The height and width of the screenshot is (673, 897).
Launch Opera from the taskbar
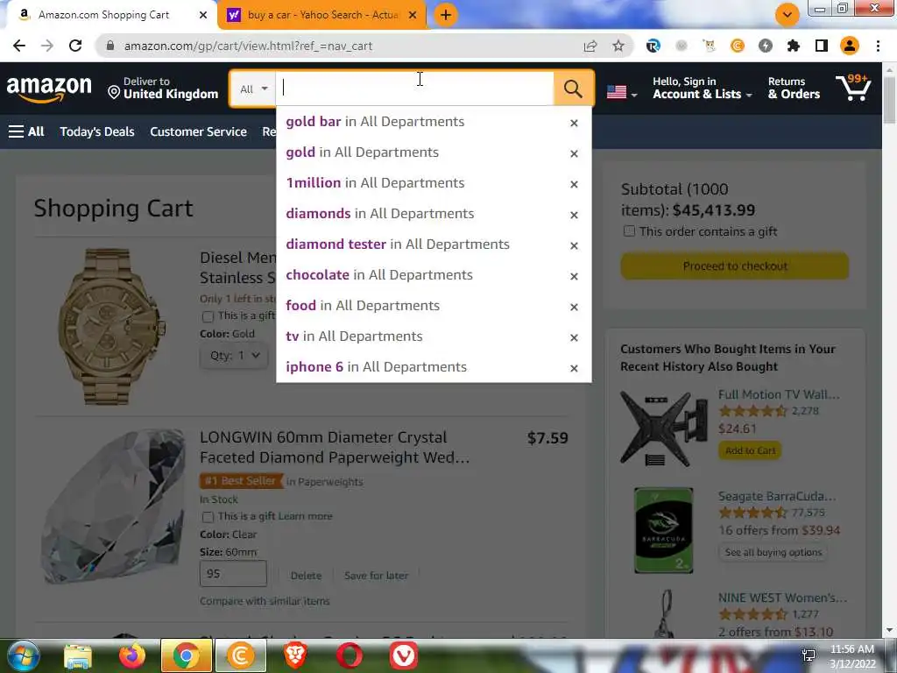pyautogui.click(x=349, y=655)
